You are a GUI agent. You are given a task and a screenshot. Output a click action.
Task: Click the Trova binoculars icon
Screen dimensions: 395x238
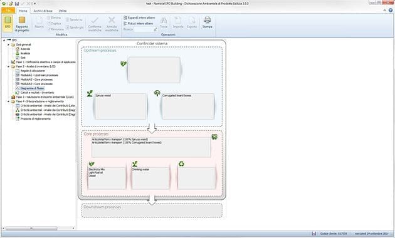(164, 21)
